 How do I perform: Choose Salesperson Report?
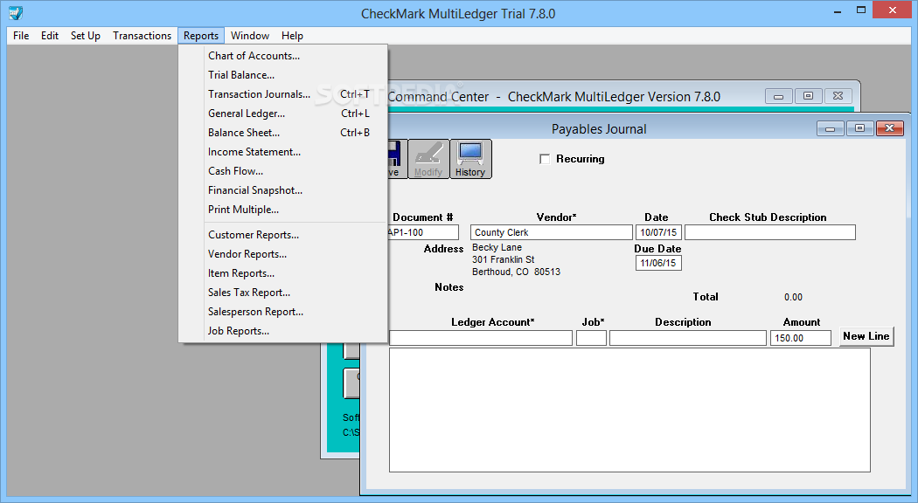click(x=282, y=312)
